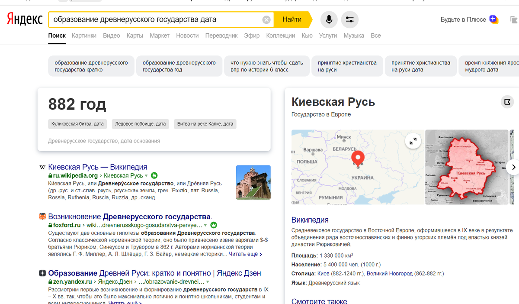This screenshot has height=304, width=519.
Task: Click the red location pin on the map
Action: click(358, 158)
